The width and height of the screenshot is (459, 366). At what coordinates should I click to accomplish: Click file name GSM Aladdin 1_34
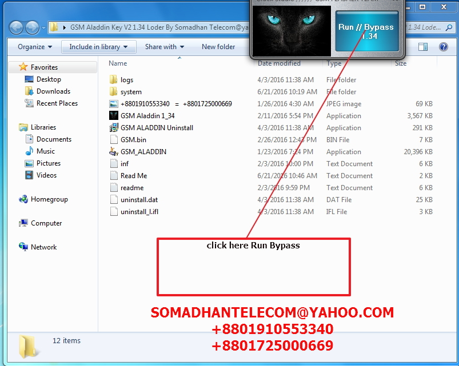click(x=147, y=116)
